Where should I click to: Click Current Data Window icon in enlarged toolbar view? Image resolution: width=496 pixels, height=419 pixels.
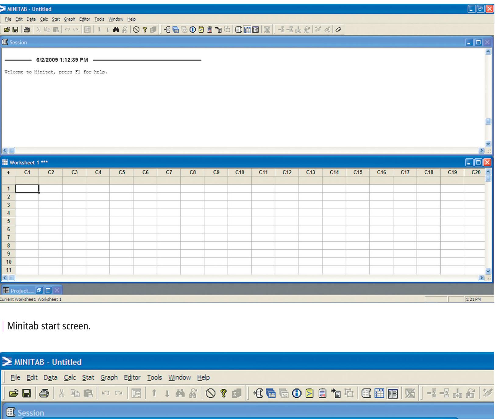pos(380,393)
